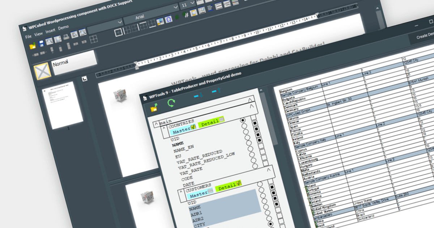Click the blue move-up icon in WPTools 9
Viewport: 434px width, 228px height.
217,91
